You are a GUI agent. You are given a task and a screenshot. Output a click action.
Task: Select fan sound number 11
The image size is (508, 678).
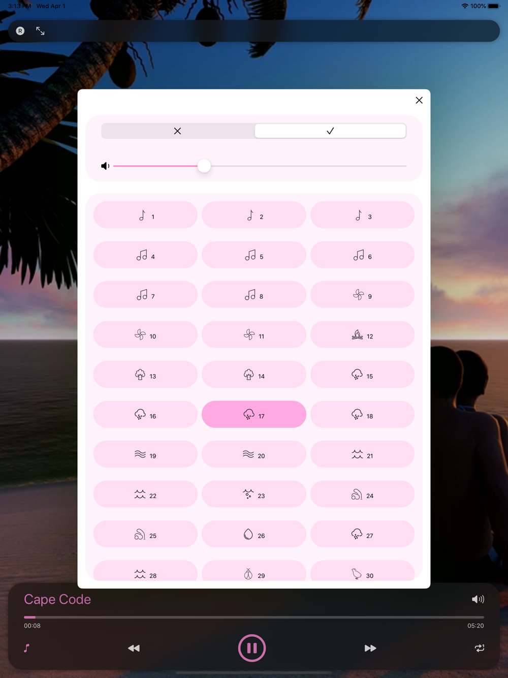(x=254, y=334)
